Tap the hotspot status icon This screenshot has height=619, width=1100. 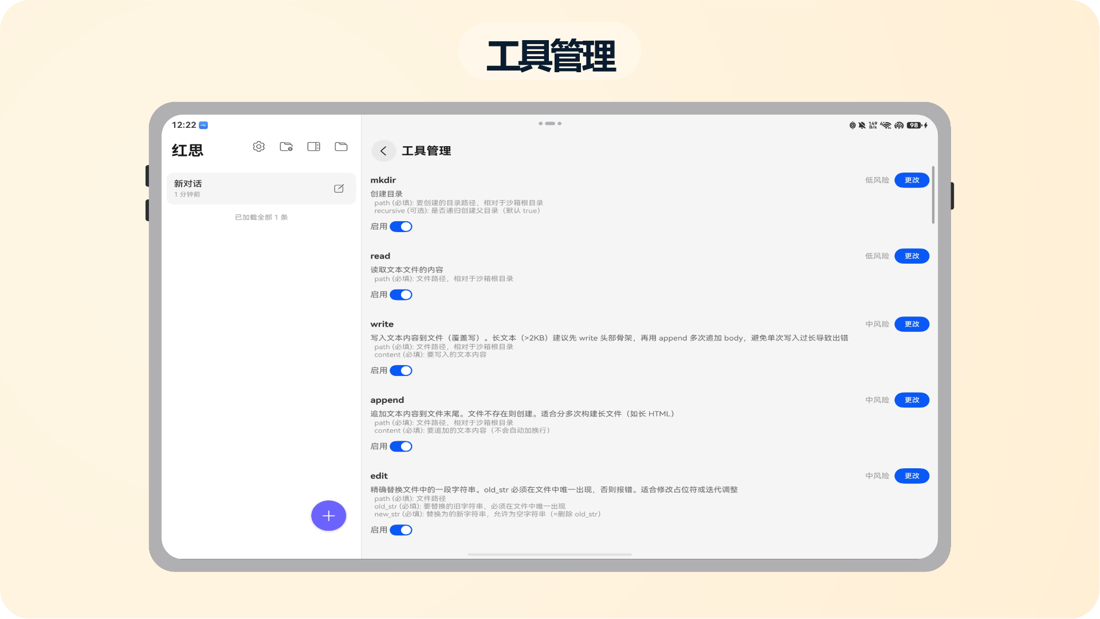click(x=899, y=125)
